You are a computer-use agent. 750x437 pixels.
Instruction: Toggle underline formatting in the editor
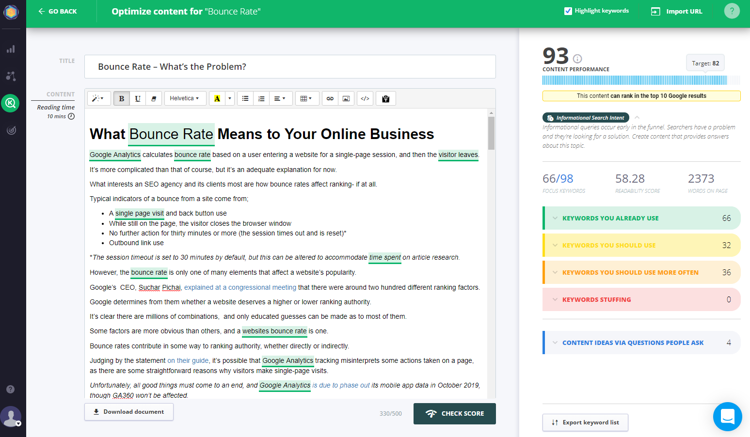click(x=138, y=98)
